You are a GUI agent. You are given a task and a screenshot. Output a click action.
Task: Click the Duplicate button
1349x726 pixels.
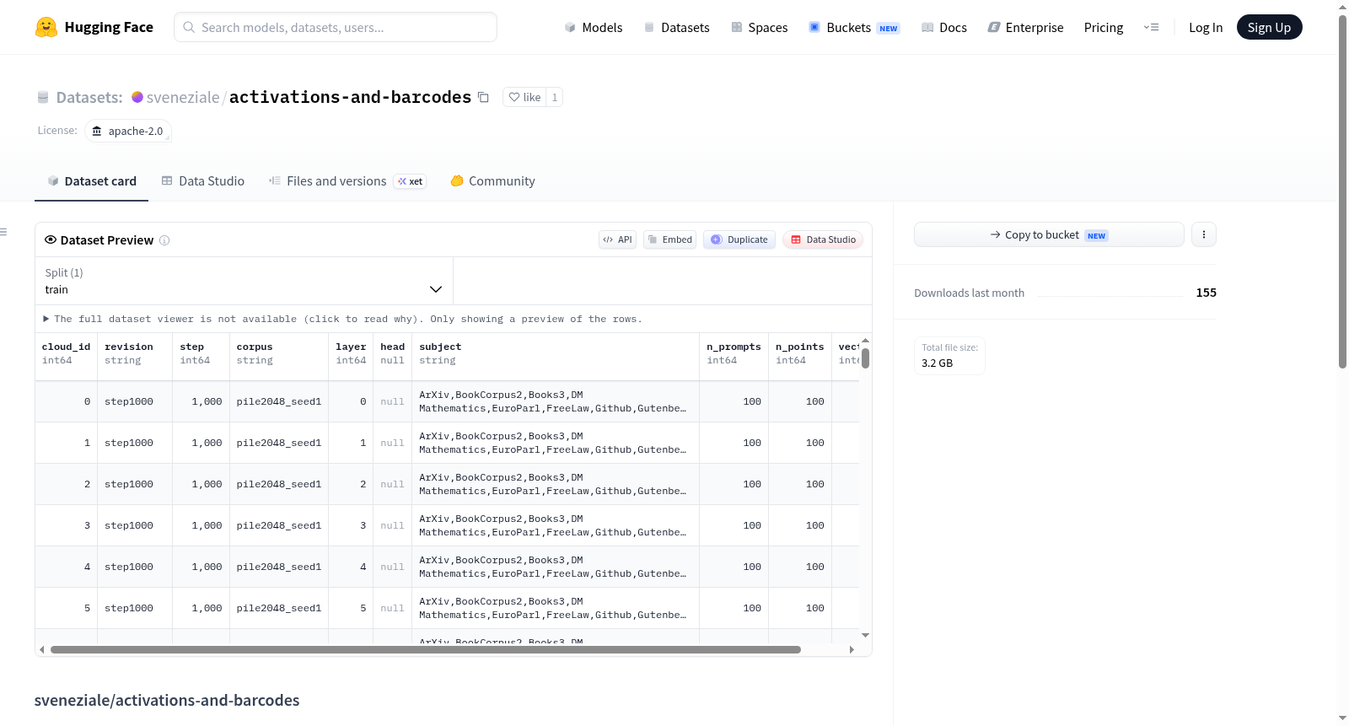pyautogui.click(x=739, y=239)
